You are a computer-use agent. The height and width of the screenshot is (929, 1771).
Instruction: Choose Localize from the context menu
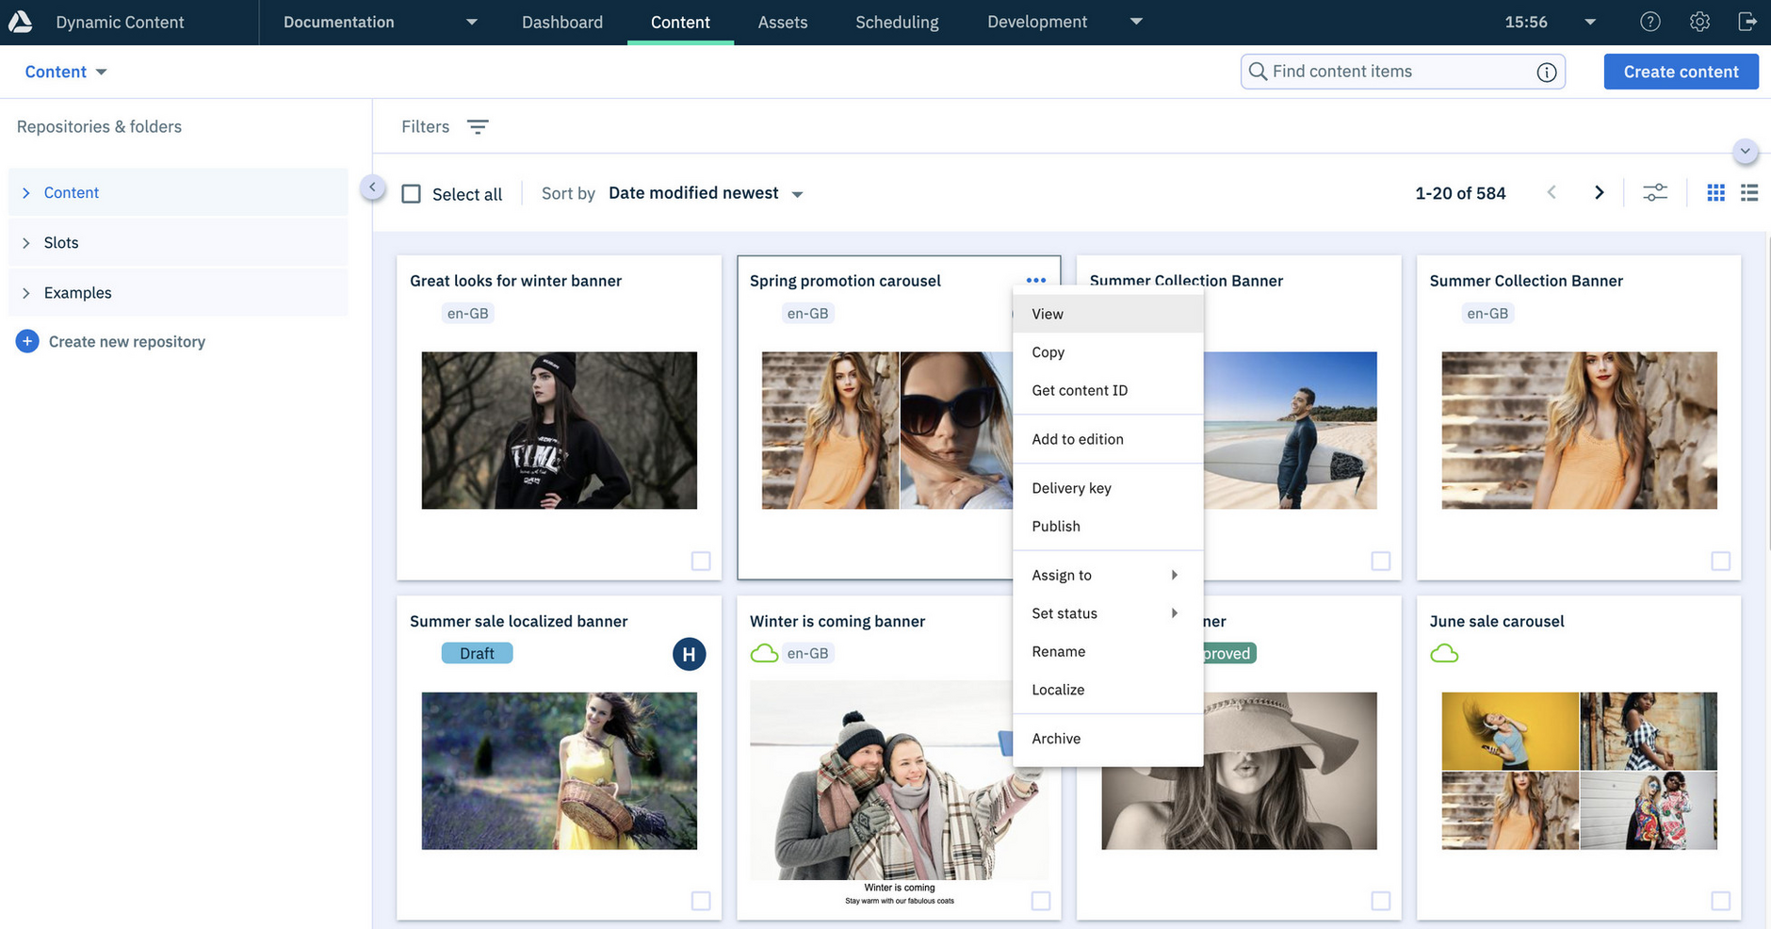(x=1108, y=690)
